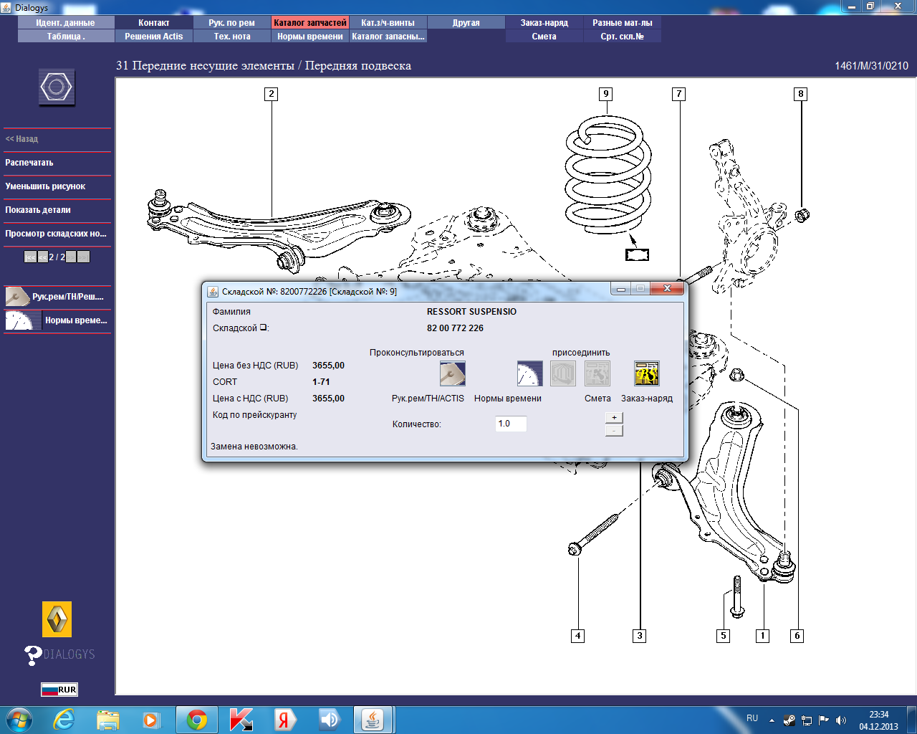917x734 pixels.
Task: Open Windows Explorer from the taskbar
Action: point(108,720)
